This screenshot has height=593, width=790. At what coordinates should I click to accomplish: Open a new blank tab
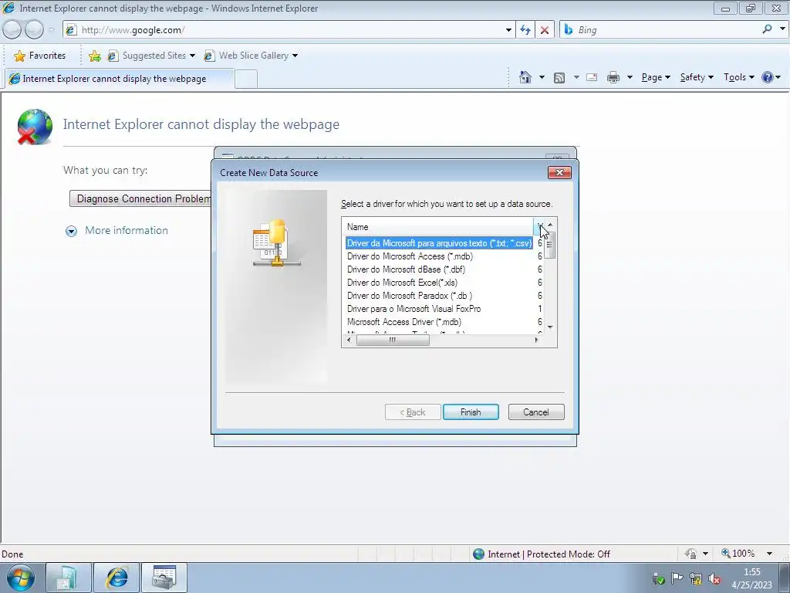246,80
